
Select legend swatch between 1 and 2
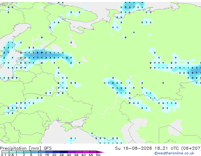pos(20,152)
